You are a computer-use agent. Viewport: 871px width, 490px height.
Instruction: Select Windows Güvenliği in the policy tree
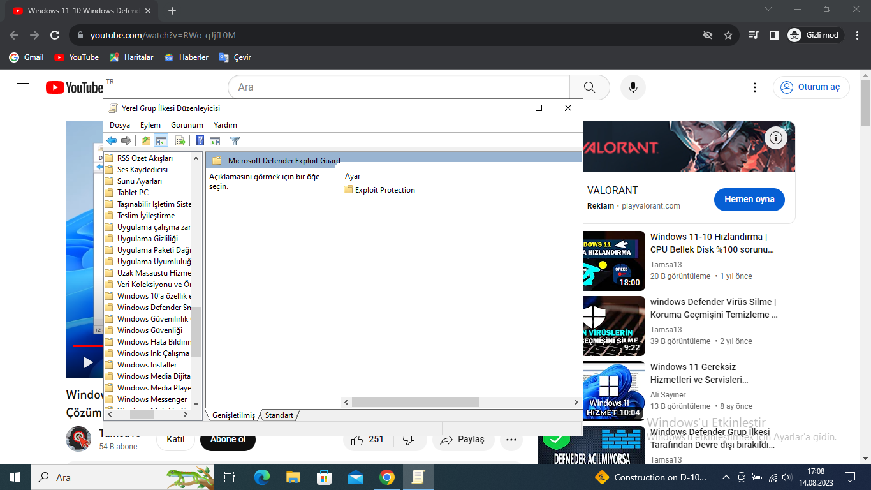click(149, 330)
